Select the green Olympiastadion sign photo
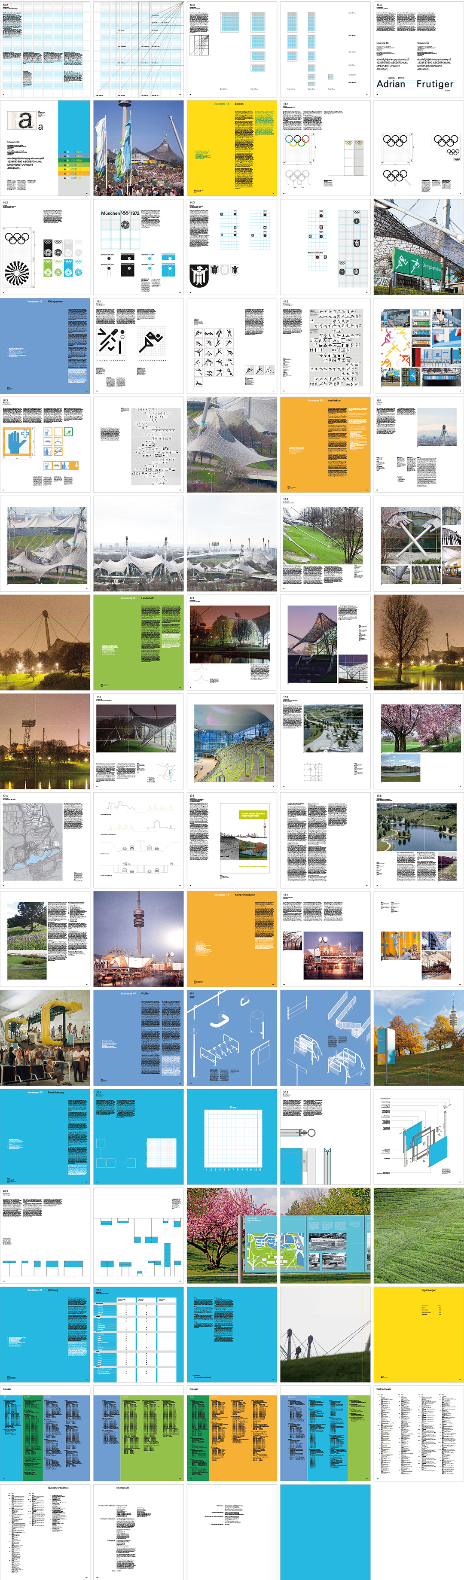The image size is (464, 1580). click(x=418, y=247)
